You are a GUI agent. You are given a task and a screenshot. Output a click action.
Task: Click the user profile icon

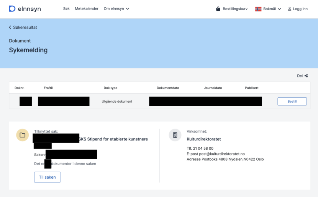click(x=290, y=9)
